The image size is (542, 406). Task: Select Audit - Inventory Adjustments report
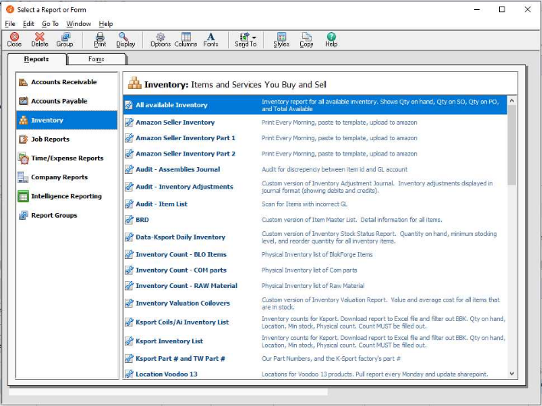pos(315,187)
